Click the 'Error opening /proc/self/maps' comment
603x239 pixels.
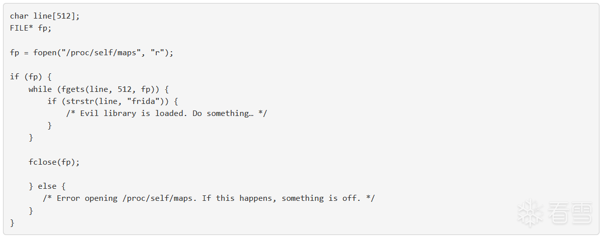[121, 198]
